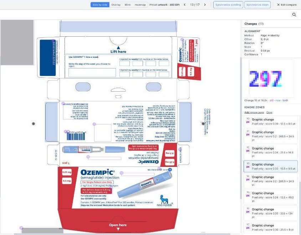The image size is (301, 235).
Task: Toggle Synchronize scrolling
Action: 228,5
